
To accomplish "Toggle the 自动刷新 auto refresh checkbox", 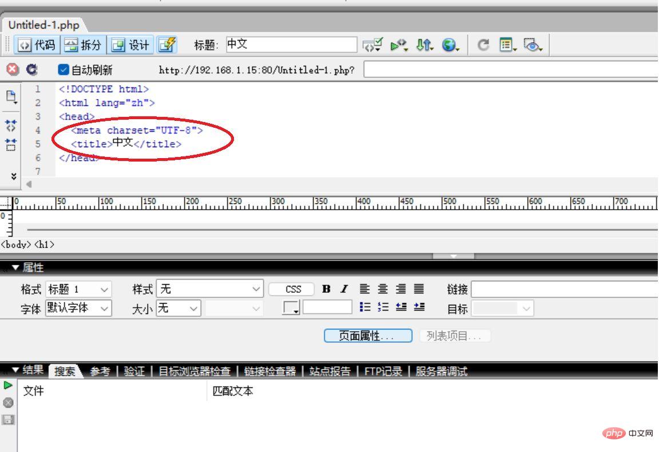I will click(63, 69).
